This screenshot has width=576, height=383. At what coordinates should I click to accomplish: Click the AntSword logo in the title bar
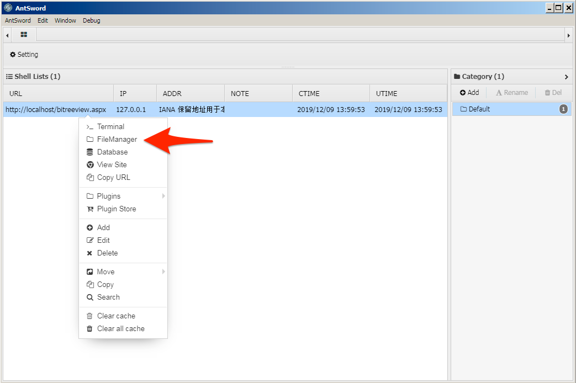point(8,8)
